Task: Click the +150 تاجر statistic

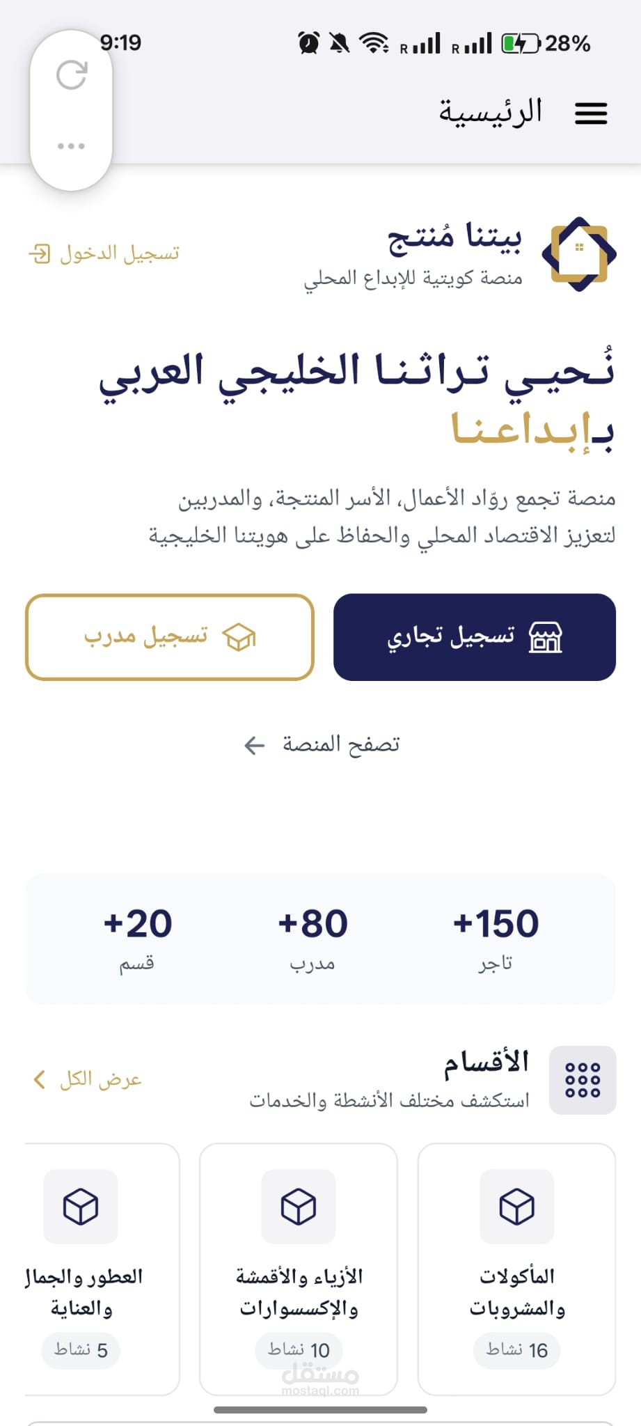Action: tap(496, 938)
